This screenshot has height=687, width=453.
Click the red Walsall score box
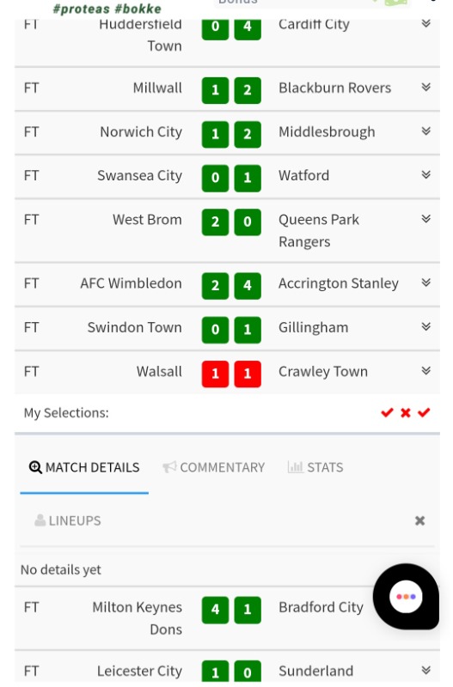click(215, 374)
